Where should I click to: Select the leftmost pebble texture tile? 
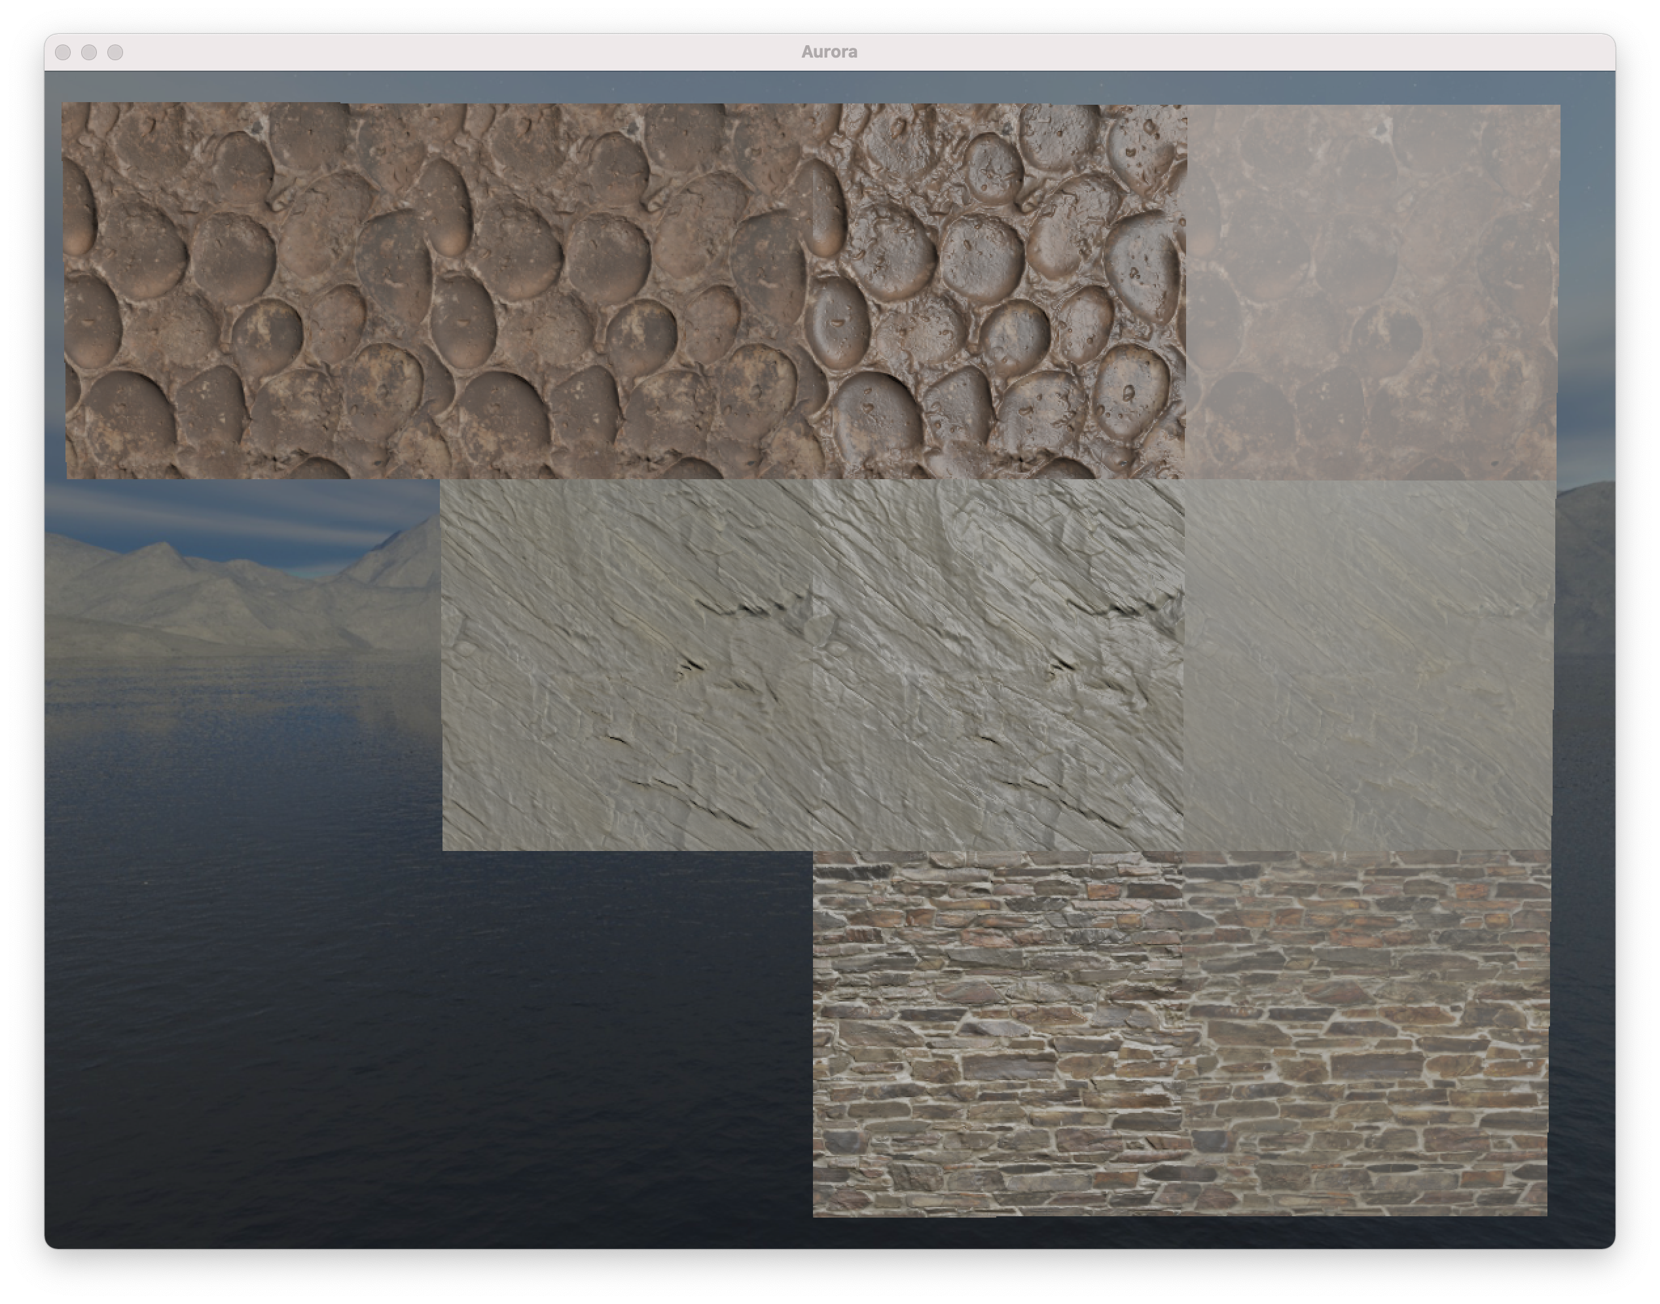click(252, 290)
